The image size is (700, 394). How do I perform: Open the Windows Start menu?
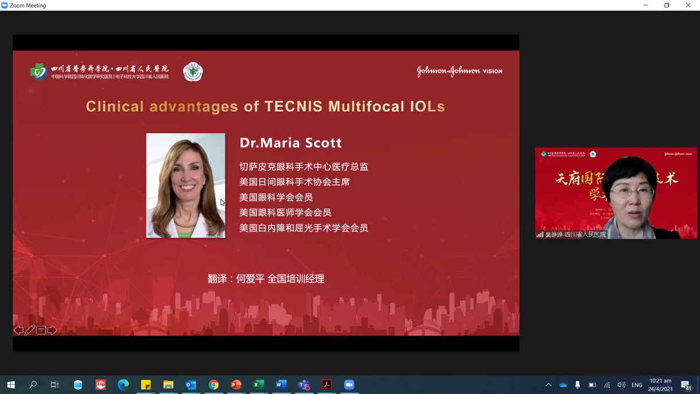tap(11, 385)
